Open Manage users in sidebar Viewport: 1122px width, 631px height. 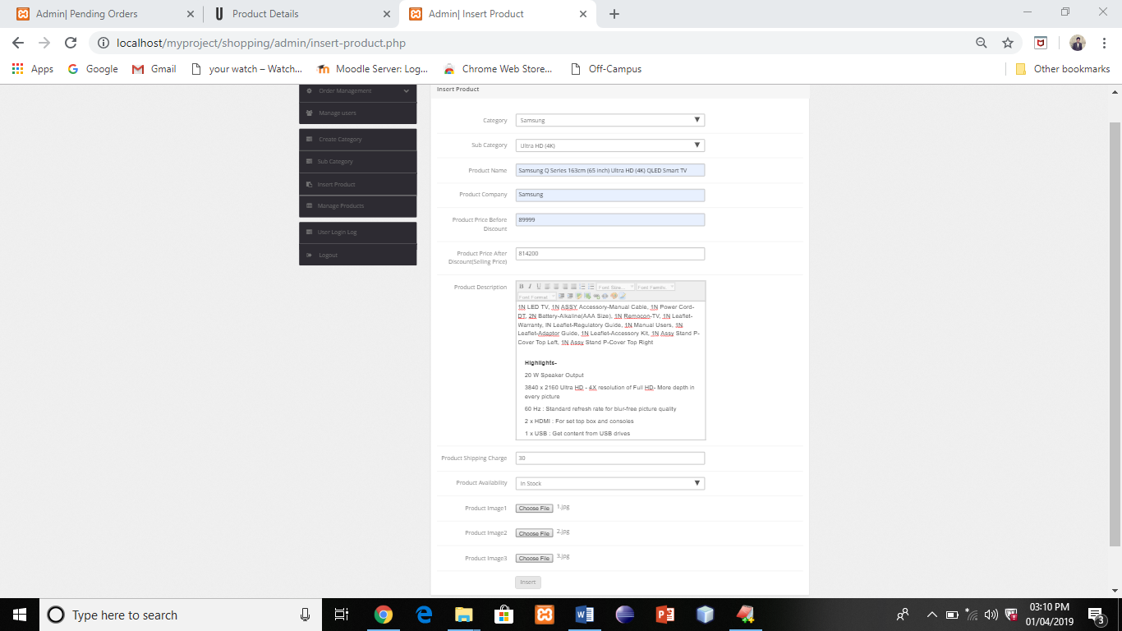point(357,113)
